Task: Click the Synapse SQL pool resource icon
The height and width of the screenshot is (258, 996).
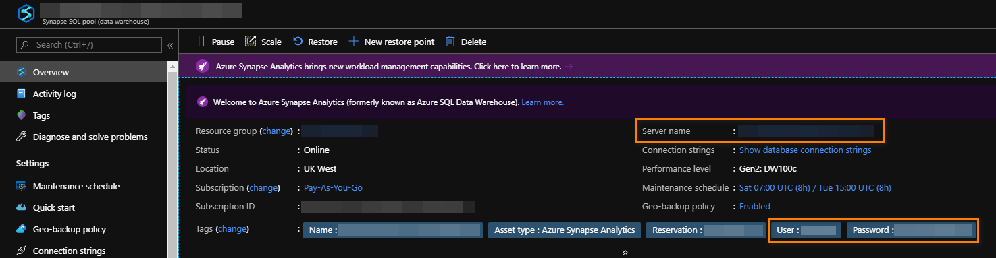Action: coord(26,13)
